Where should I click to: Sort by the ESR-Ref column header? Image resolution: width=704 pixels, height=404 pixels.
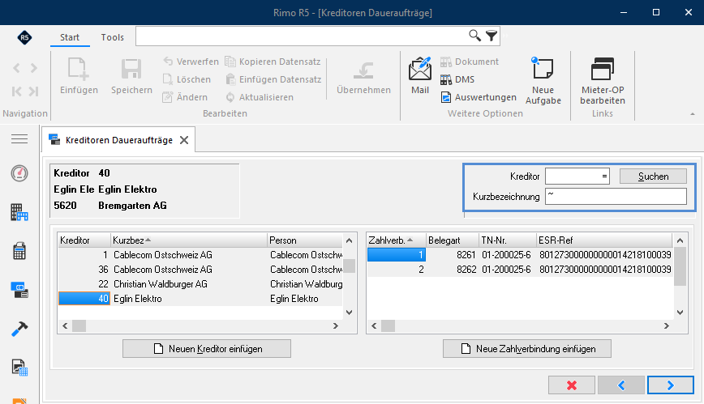[604, 240]
